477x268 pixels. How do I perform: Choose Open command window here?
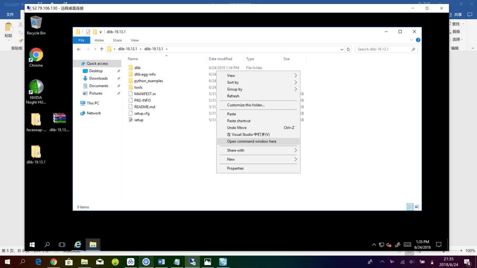(258, 141)
